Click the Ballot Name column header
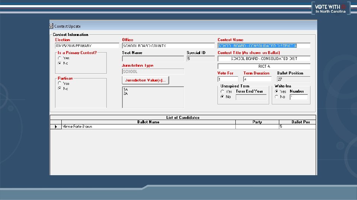The height and width of the screenshot is (200, 357). coord(148,122)
